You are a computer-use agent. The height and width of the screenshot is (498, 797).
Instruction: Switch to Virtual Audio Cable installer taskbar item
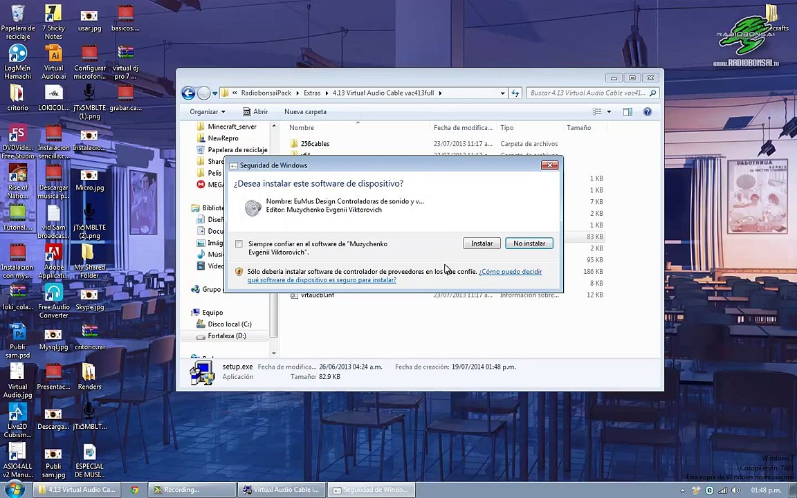[282, 490]
